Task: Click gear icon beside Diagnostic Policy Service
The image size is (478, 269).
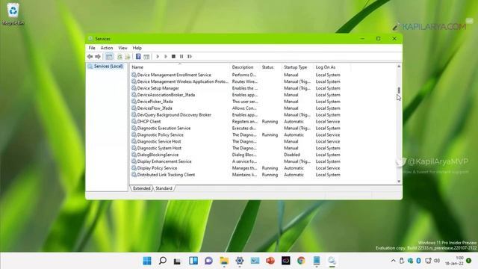Action: point(134,134)
